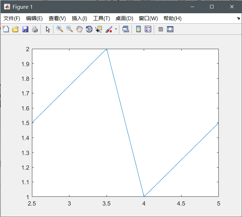
Task: Maximize the Figure 1 window
Action: (x=212, y=7)
